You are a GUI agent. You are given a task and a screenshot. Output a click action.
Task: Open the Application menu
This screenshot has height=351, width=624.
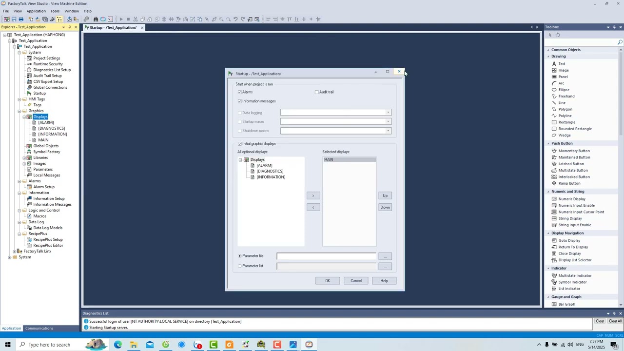(36, 11)
